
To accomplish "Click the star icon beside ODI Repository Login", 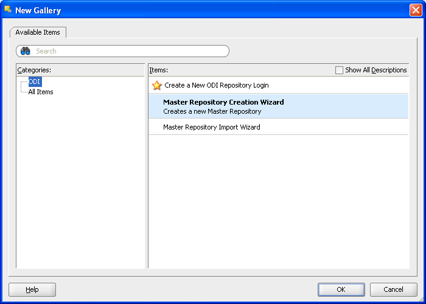I will [x=157, y=86].
